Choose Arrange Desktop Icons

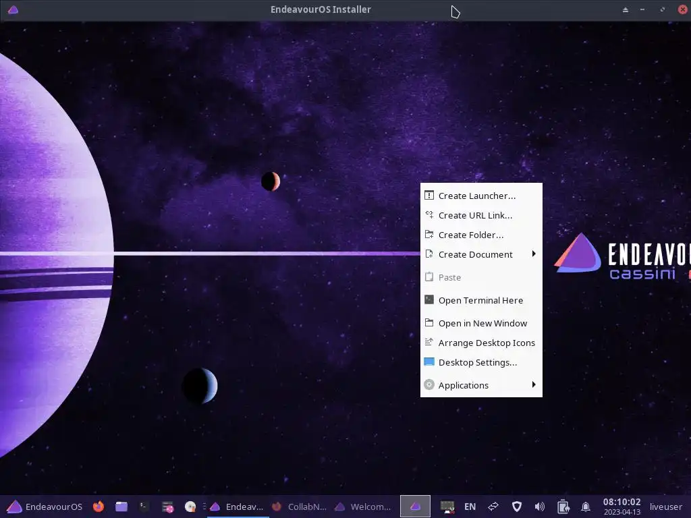click(481, 343)
